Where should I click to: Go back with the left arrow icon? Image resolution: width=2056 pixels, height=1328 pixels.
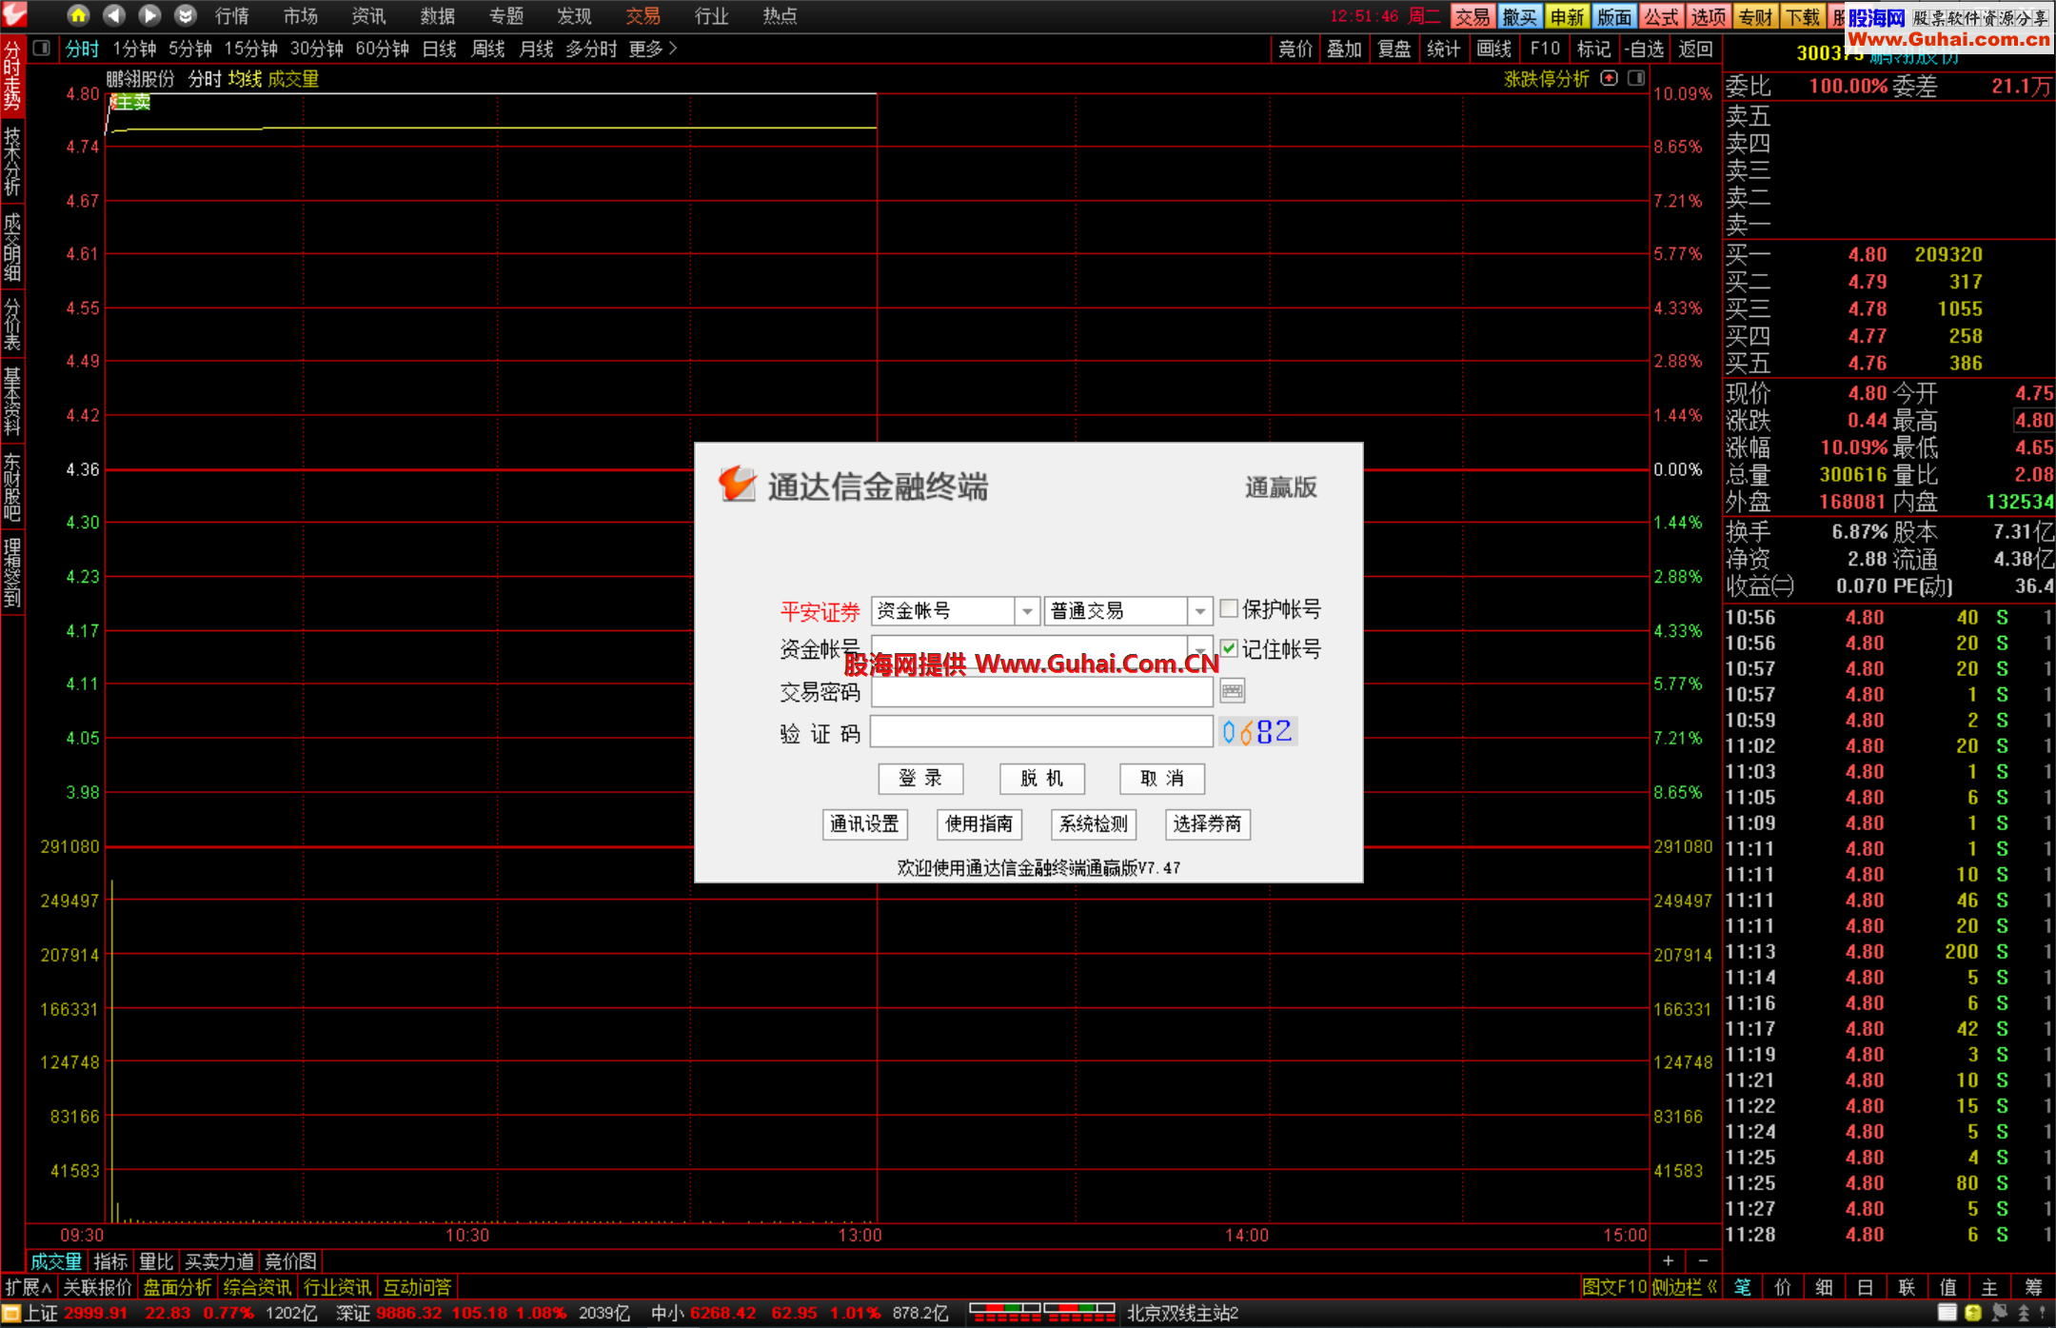[x=113, y=15]
